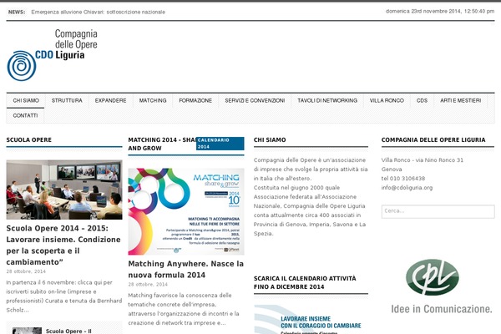Open the SCUOLA OPERE section heading
Viewport: 501px width, 334px height.
[x=28, y=140]
